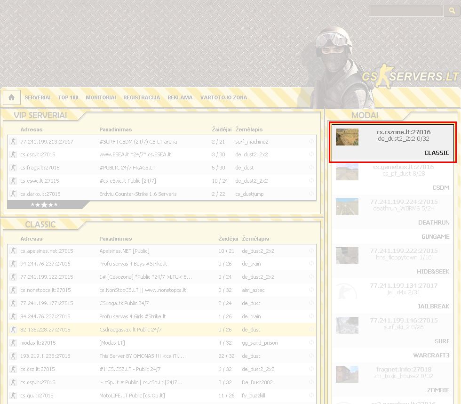This screenshot has width=461, height=404.
Task: Click server name 'CSuoga.tk Public 24/7'
Action: pyautogui.click(x=124, y=303)
